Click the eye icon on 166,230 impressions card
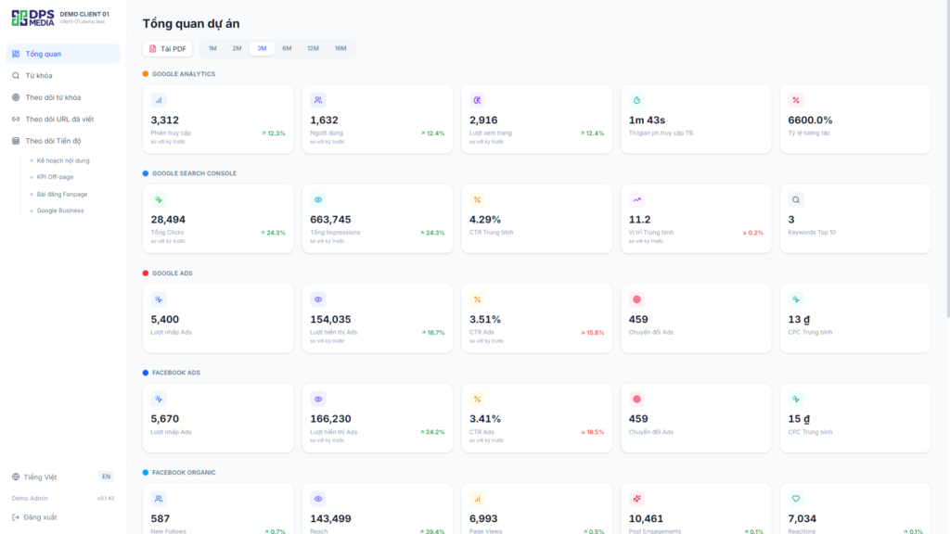The image size is (950, 534). click(318, 399)
